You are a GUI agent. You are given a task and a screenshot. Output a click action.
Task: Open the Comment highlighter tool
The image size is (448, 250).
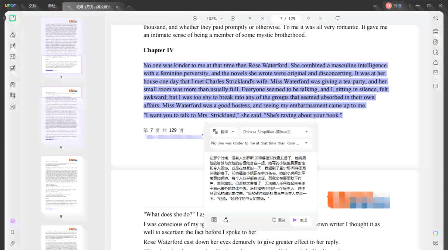coord(12,35)
